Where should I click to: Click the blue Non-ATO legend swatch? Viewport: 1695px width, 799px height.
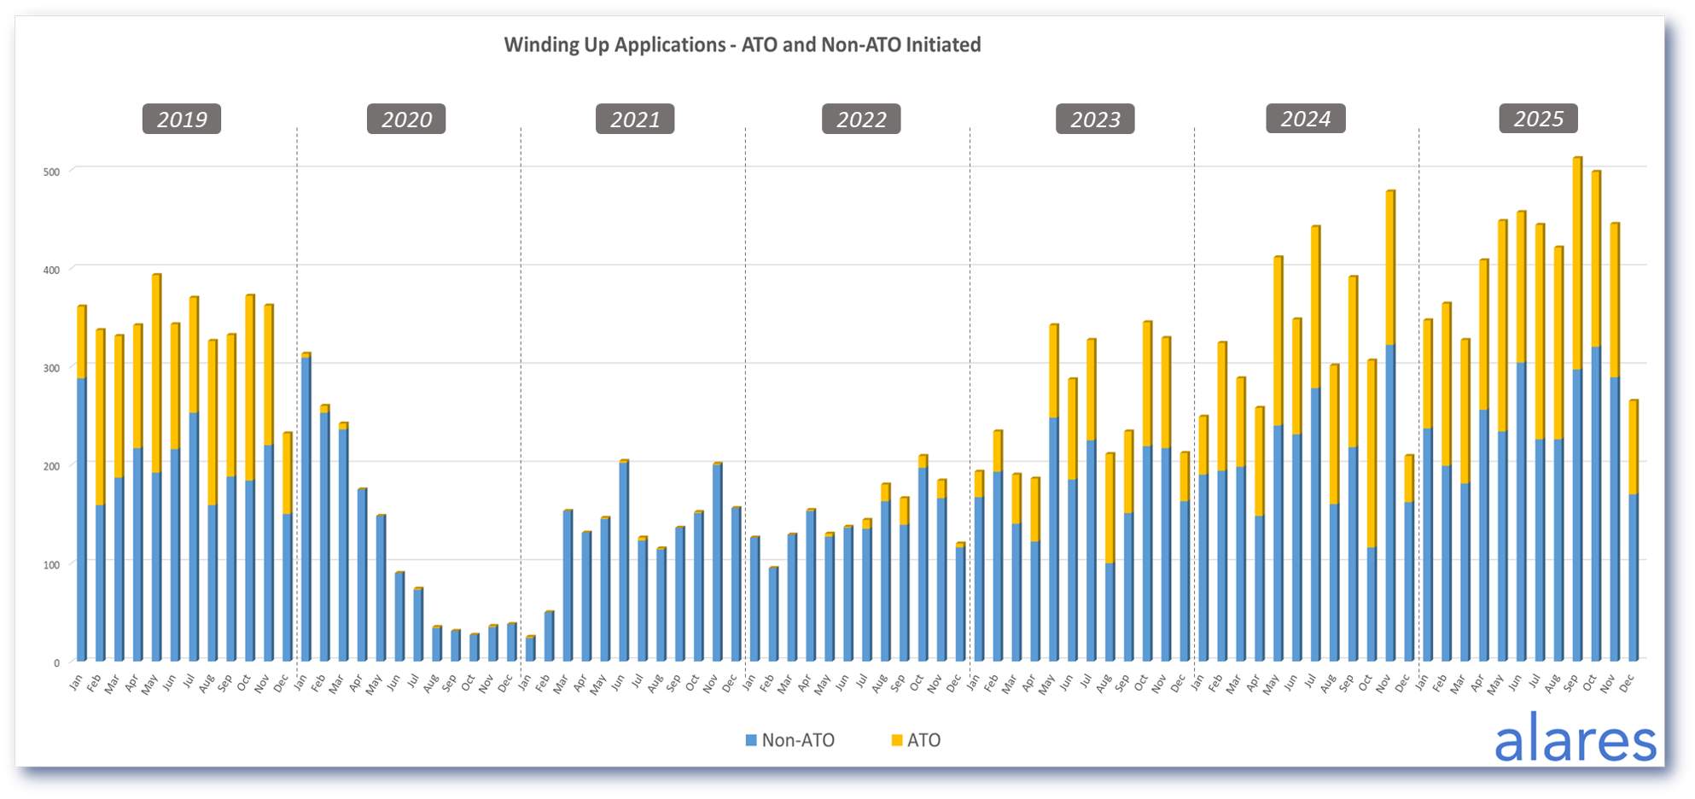point(751,741)
